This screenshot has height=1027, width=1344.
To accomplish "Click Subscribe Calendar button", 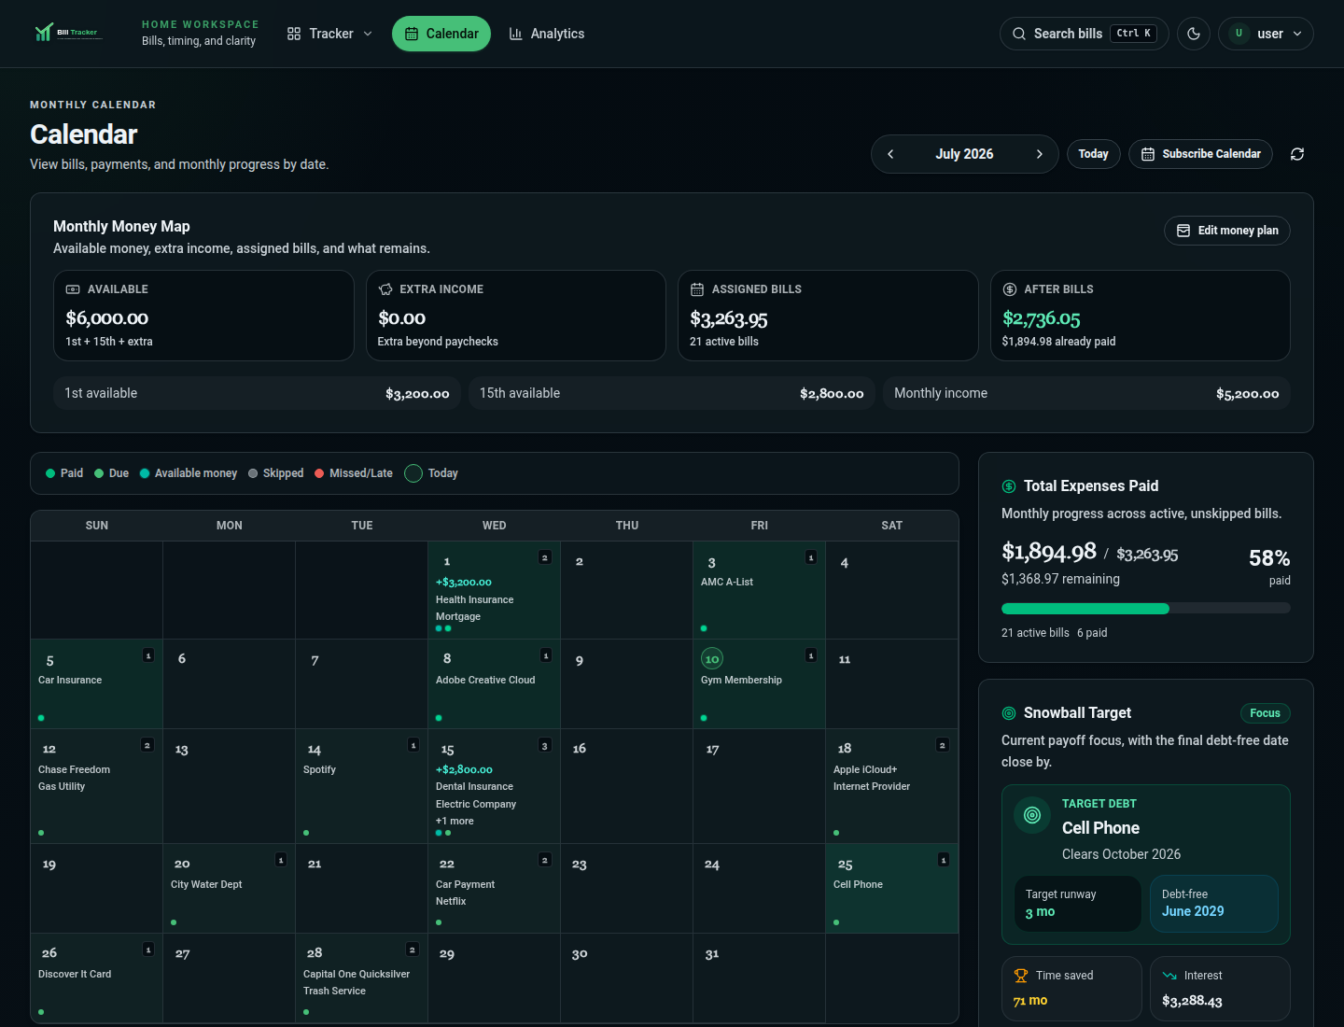I will point(1200,154).
